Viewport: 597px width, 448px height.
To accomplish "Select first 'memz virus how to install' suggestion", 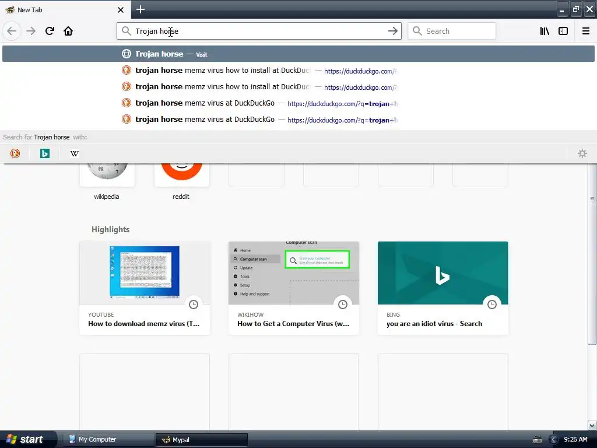I will tap(298, 71).
